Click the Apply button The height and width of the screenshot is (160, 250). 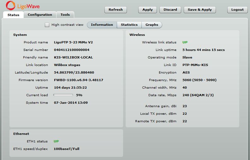pos(147,10)
